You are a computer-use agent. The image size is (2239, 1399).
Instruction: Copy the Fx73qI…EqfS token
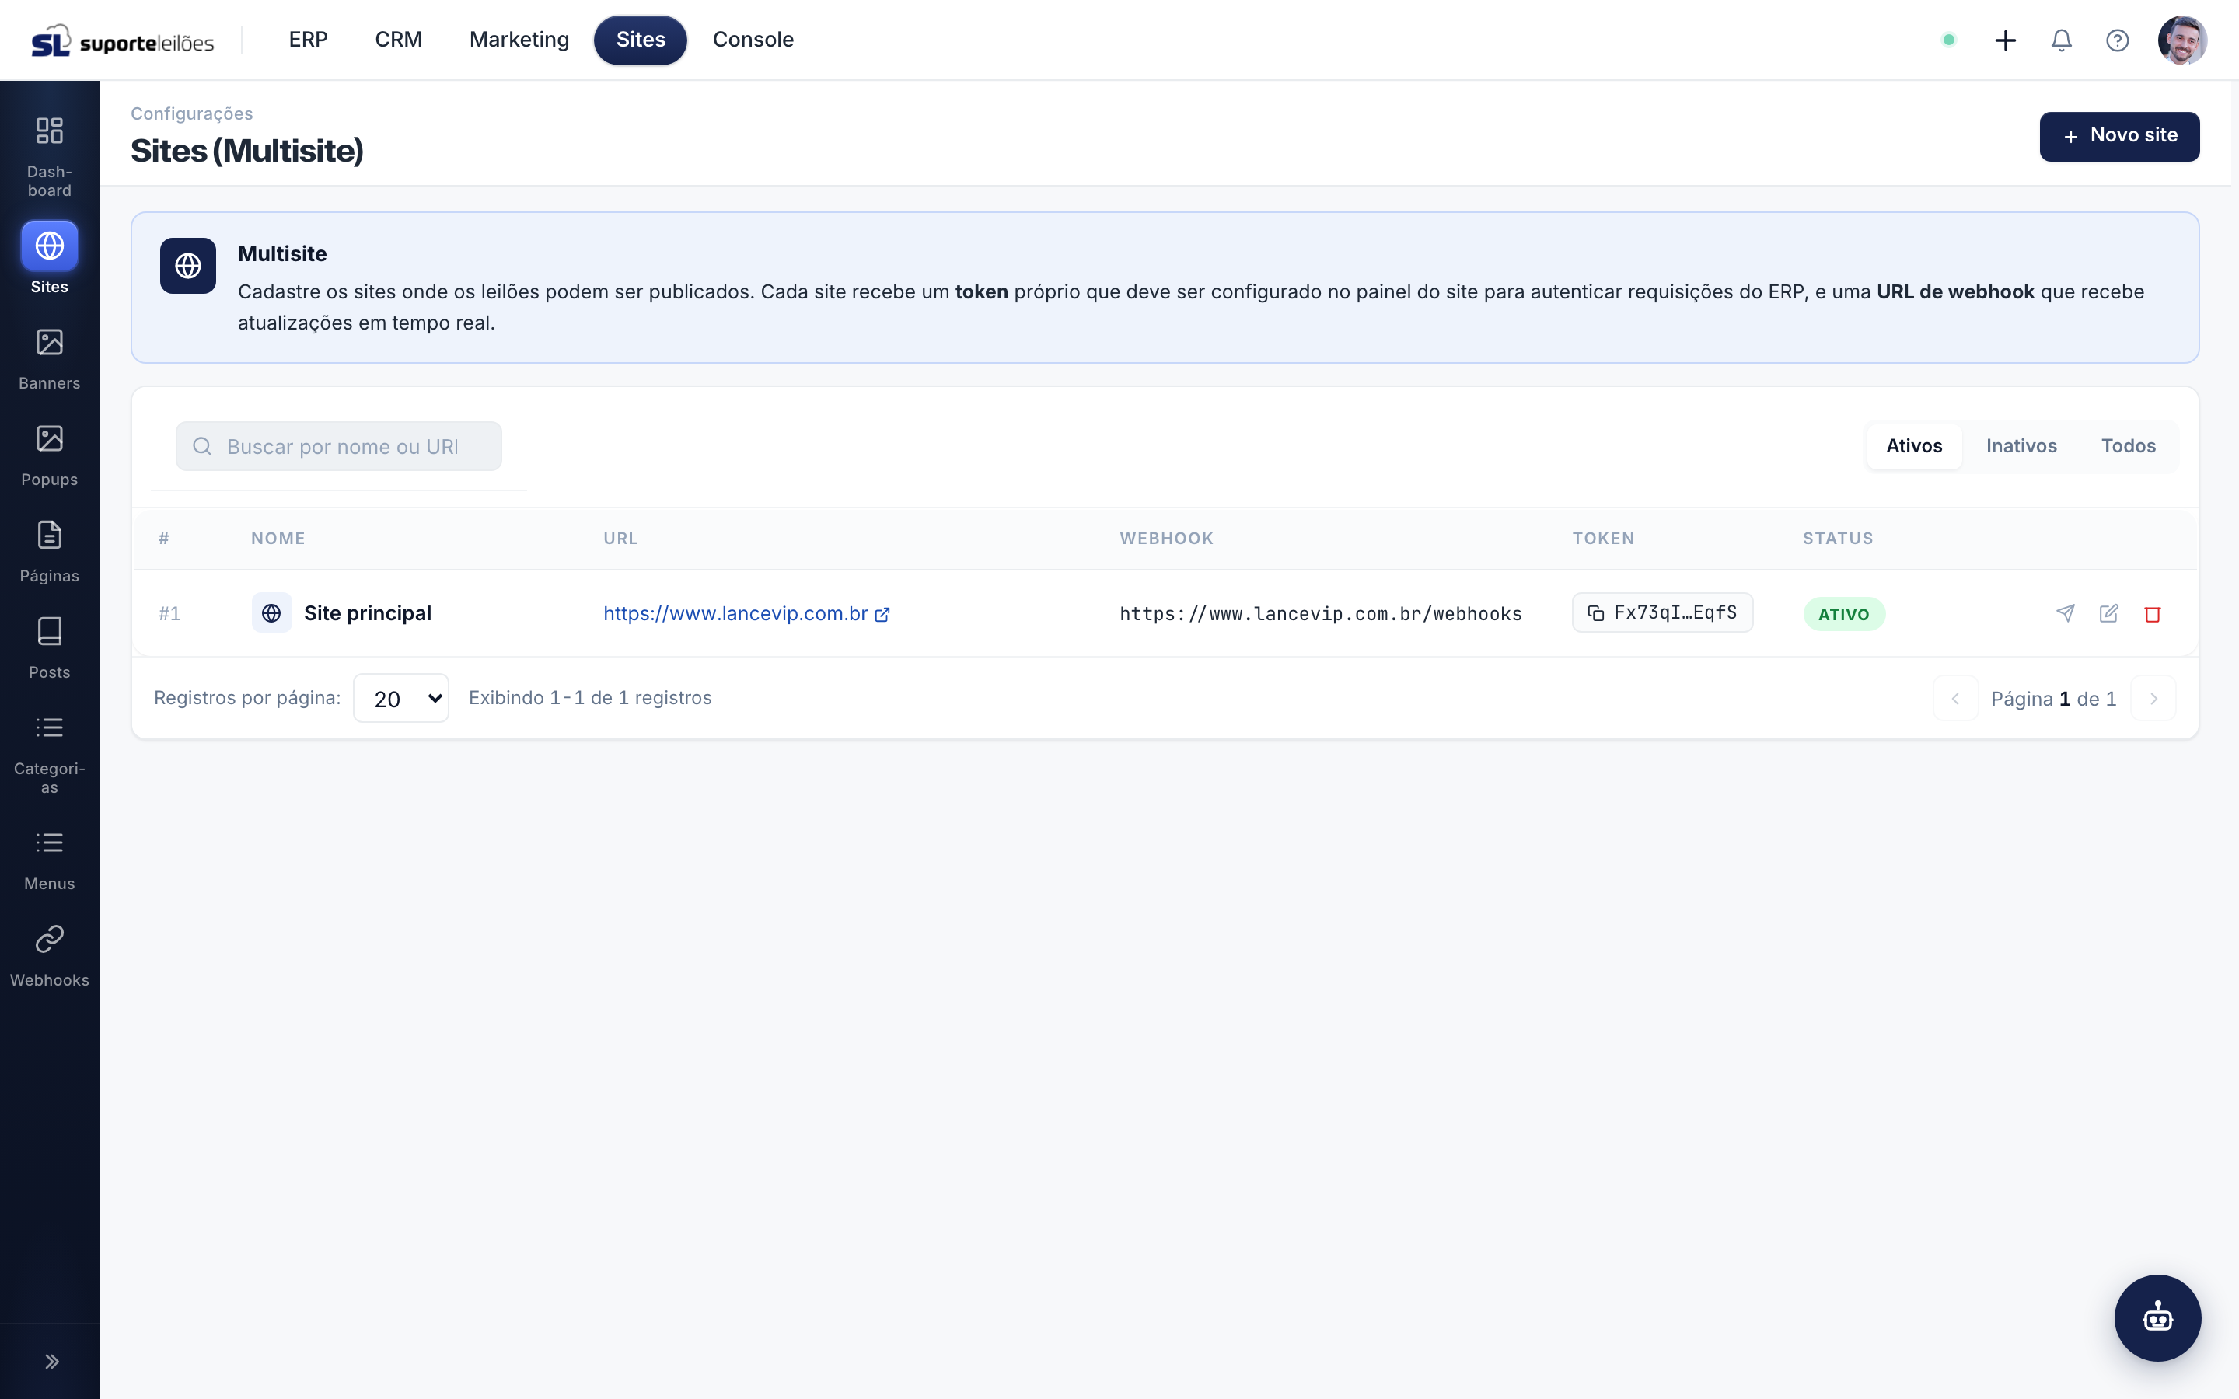[x=1661, y=612]
